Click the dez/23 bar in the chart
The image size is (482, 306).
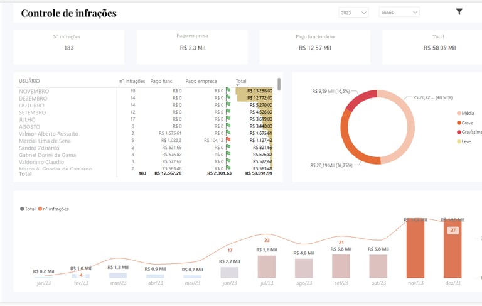pyautogui.click(x=453, y=248)
